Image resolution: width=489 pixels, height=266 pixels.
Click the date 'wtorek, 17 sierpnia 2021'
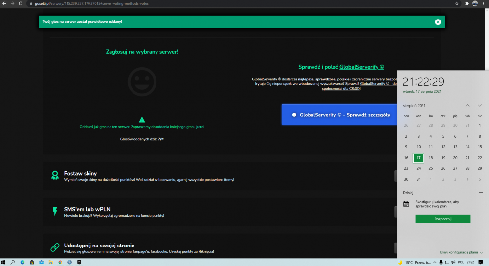tap(422, 91)
